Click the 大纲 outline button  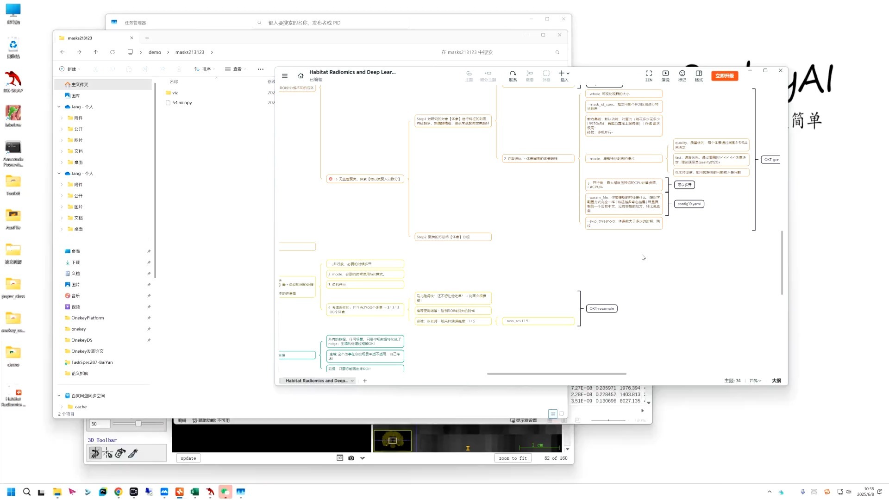click(776, 381)
